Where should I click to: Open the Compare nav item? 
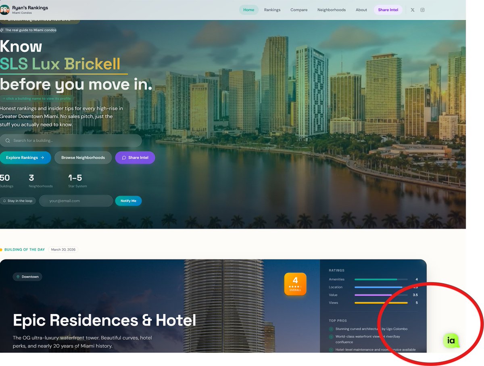(x=299, y=10)
